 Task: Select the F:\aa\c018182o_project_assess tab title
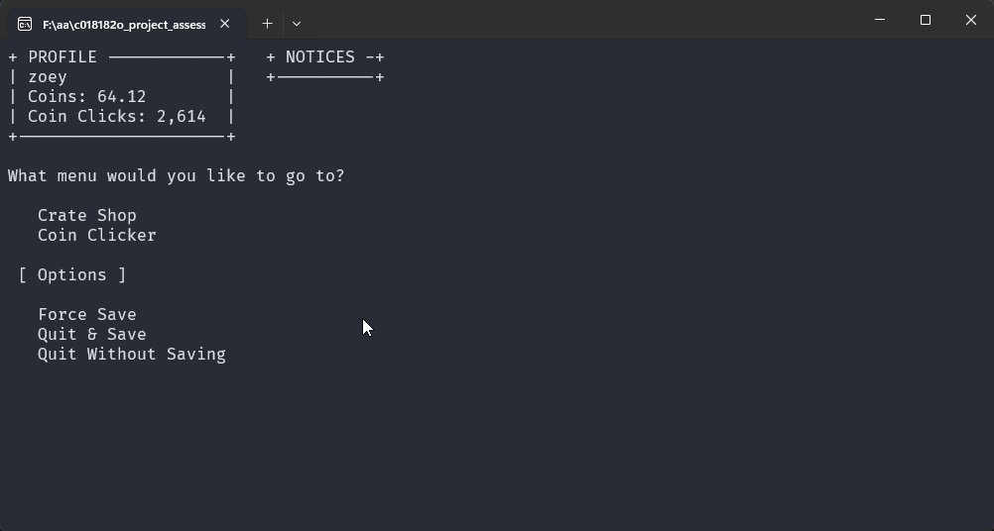click(x=124, y=24)
